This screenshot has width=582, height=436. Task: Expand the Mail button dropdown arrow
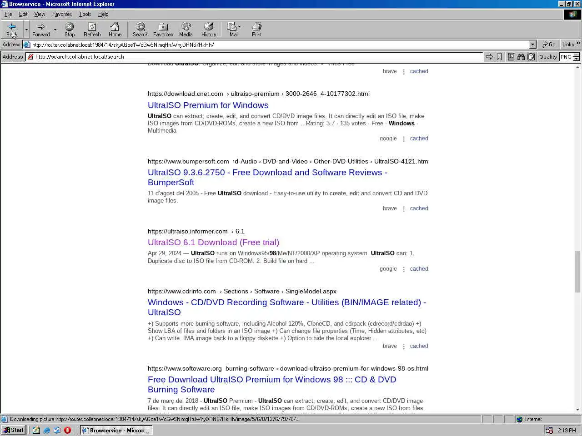pyautogui.click(x=240, y=26)
